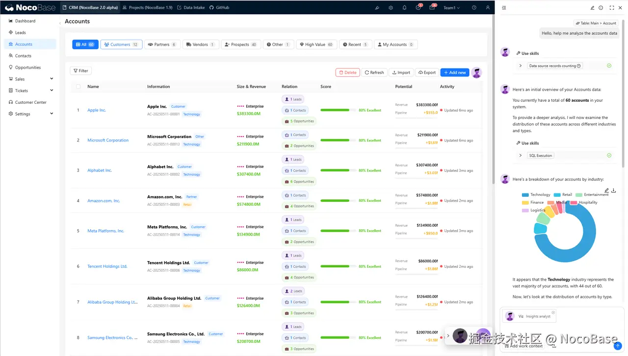628x356 pixels.
Task: Open the Team1 dropdown
Action: [451, 8]
